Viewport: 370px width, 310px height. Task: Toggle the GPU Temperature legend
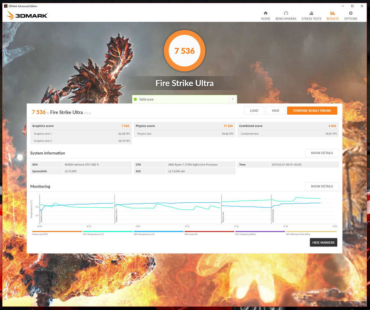click(158, 233)
